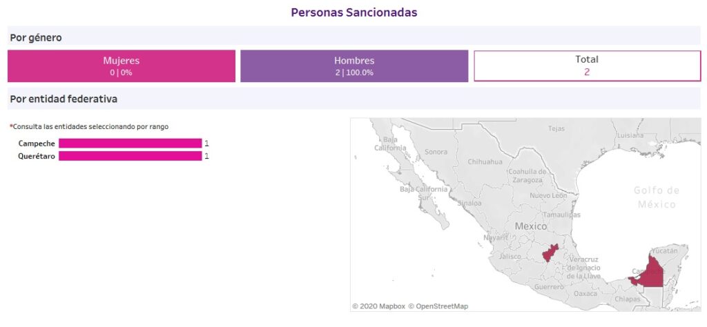Select the Mujeres gender card
707x327 pixels.
coord(122,66)
